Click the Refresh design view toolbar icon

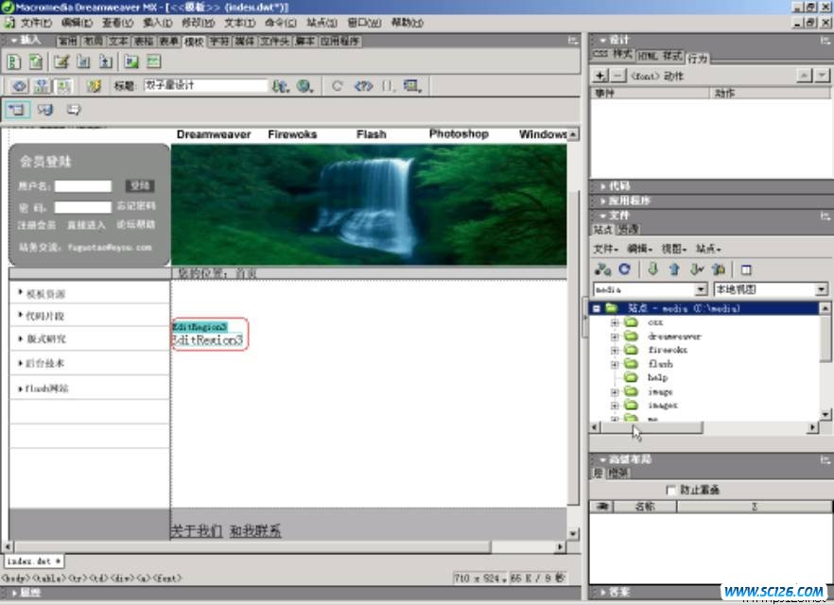click(x=337, y=86)
